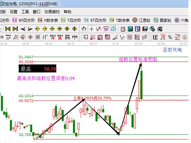Select the T四方形 tool
Image resolution: width=191 pixels, height=143 pixels.
[71, 20]
